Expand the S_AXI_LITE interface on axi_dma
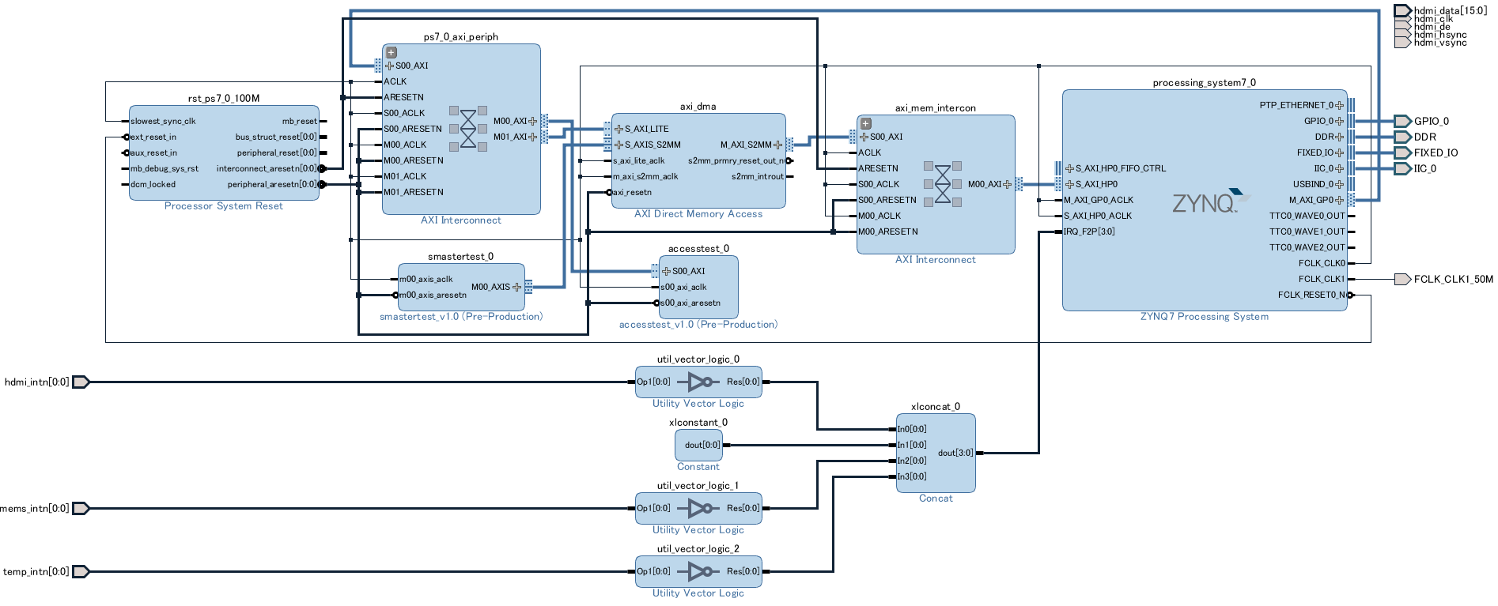This screenshot has height=606, width=1498. coord(618,129)
